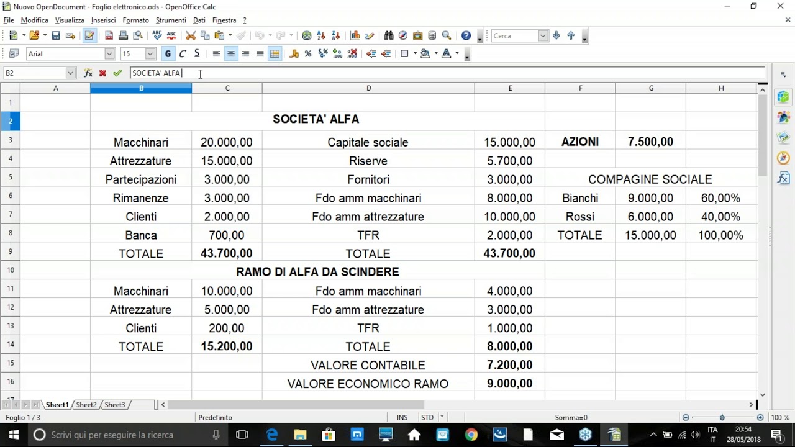Toggle Align Right
Viewport: 795px width, 447px height.
[245, 54]
